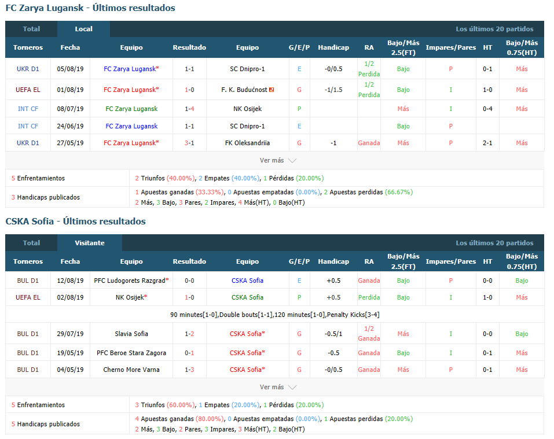Open UKR D1 tournament in the 27/05/19 row
554x439 pixels.
(x=28, y=143)
